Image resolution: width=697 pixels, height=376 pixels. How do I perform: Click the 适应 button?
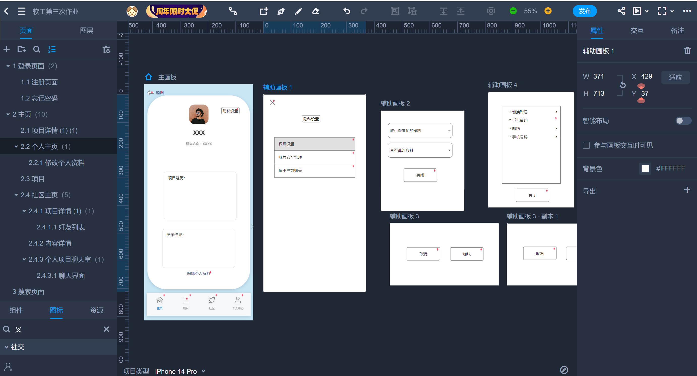[675, 77]
